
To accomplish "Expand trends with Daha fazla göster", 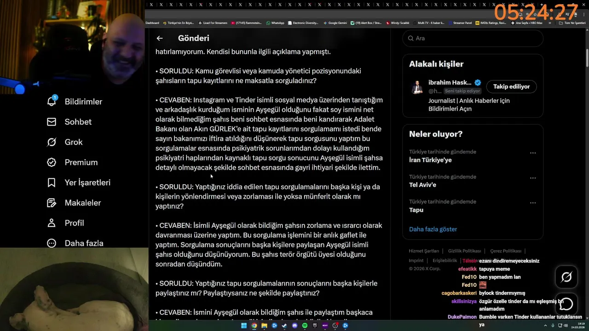I will click(433, 229).
